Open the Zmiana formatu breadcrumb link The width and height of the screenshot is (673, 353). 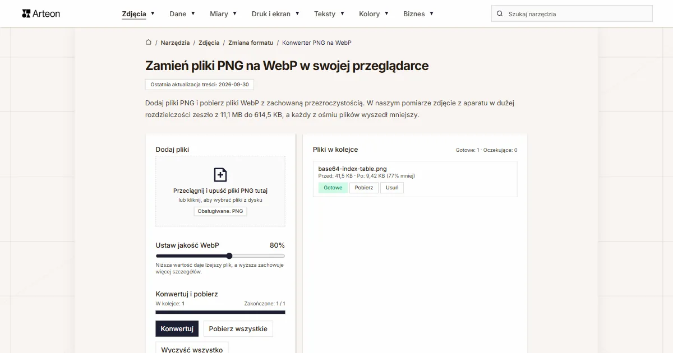[x=251, y=43]
